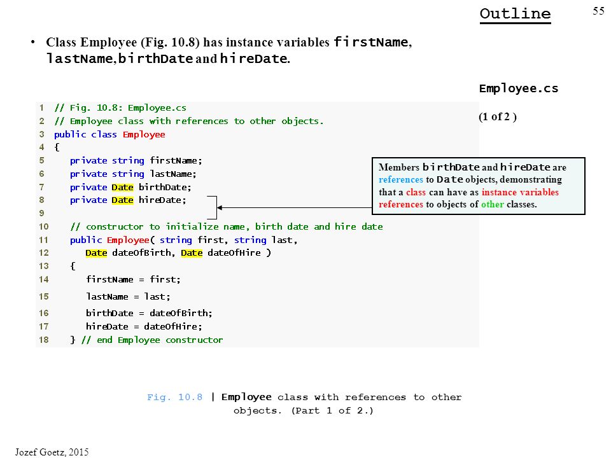Click the Fig. 10.8 caption reference

click(x=174, y=397)
